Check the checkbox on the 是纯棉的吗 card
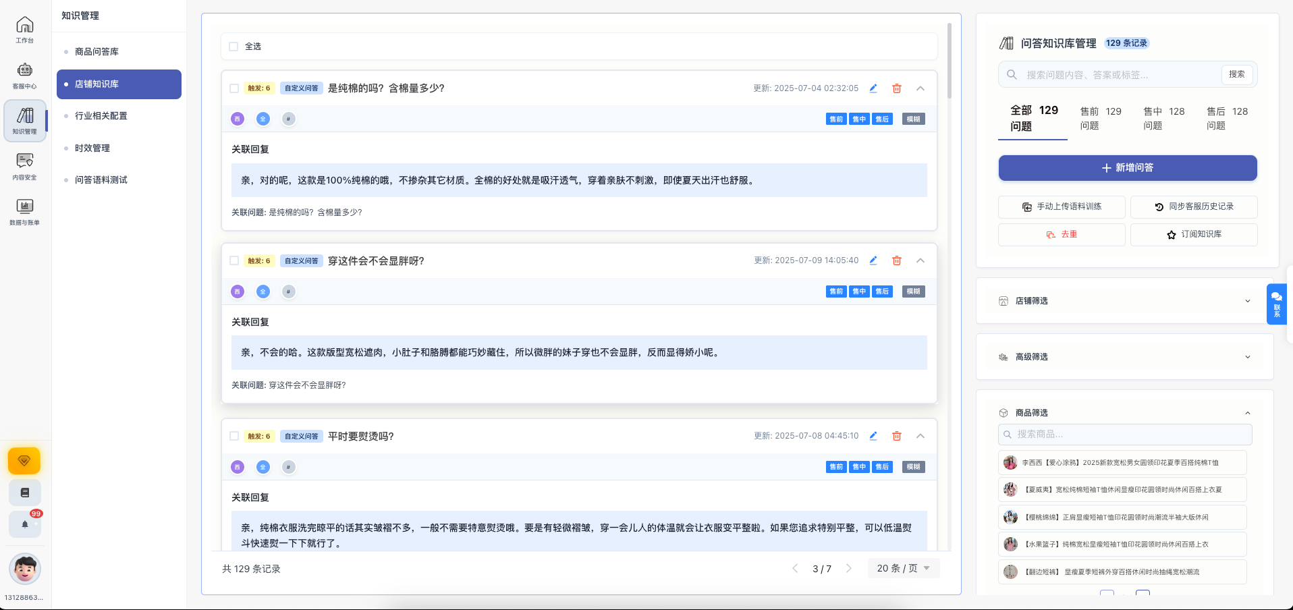The width and height of the screenshot is (1293, 610). (x=234, y=88)
